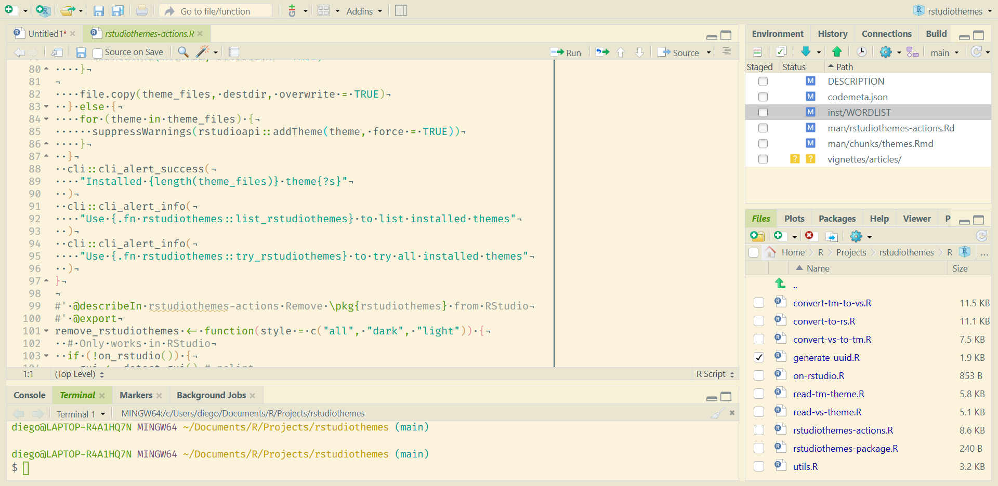Image resolution: width=998 pixels, height=486 pixels.
Task: Click the re-run previous code icon
Action: (602, 52)
